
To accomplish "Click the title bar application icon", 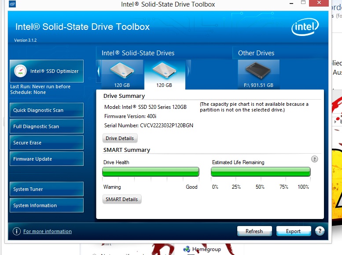I will point(12,4).
